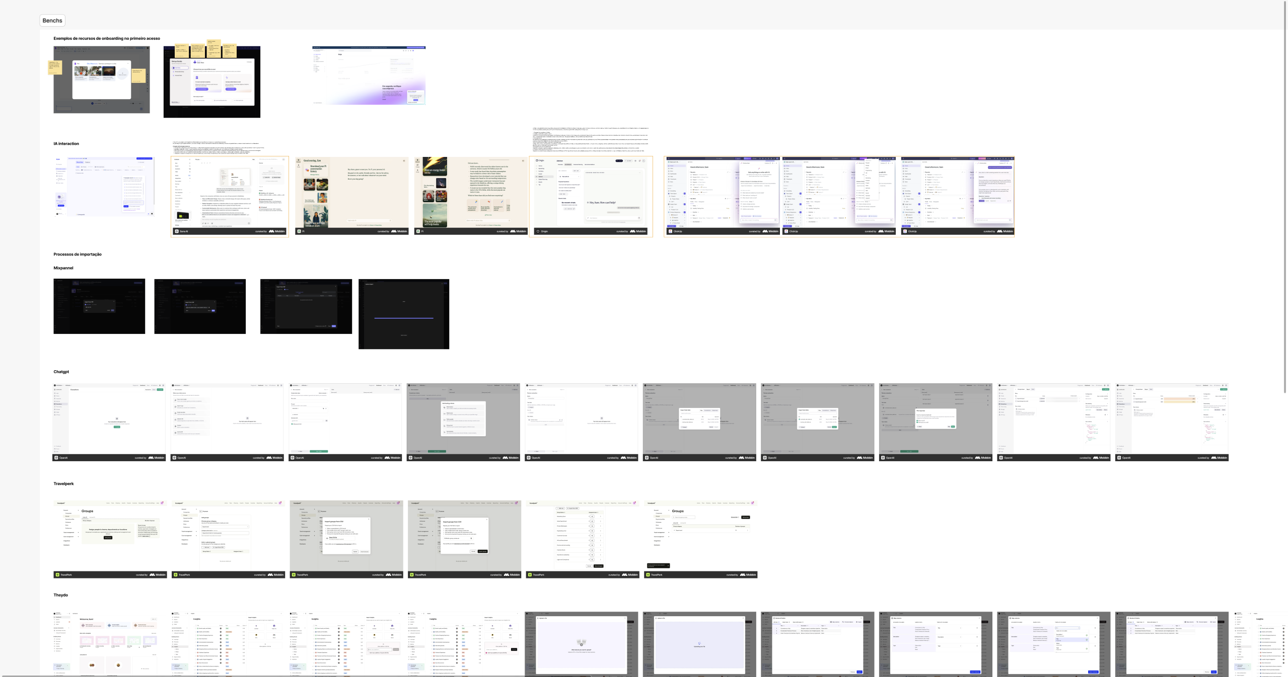Select the Chatgpt section label
Image resolution: width=1288 pixels, height=677 pixels.
[x=61, y=372]
